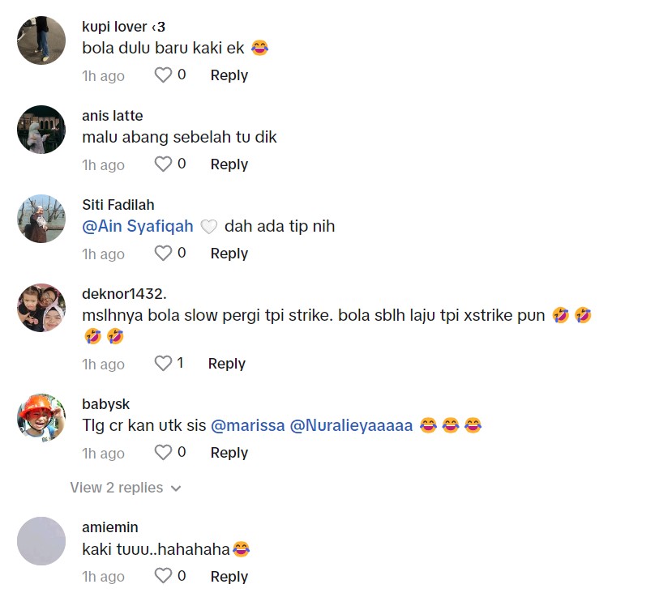
Task: Like deknor1432's comment about strike
Action: coord(163,364)
